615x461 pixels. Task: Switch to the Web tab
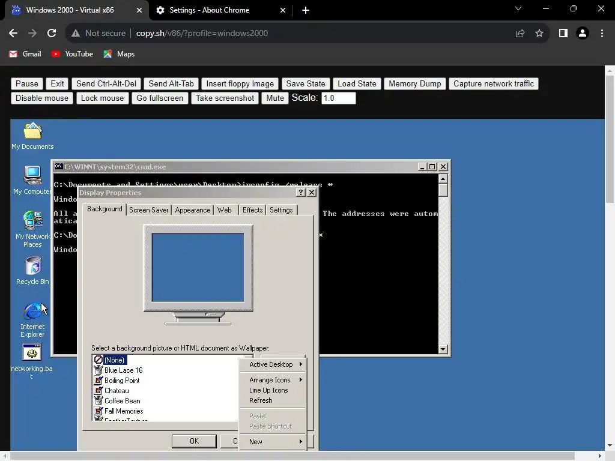coord(225,210)
